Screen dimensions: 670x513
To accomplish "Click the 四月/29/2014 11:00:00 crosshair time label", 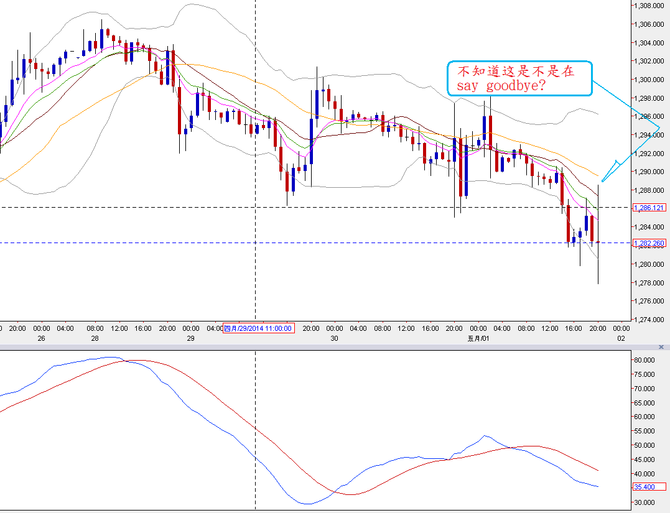I will (x=258, y=328).
